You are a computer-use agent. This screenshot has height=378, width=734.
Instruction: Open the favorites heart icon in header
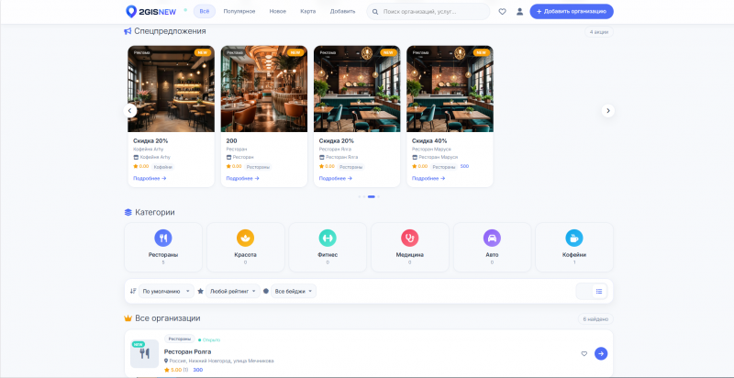click(502, 12)
